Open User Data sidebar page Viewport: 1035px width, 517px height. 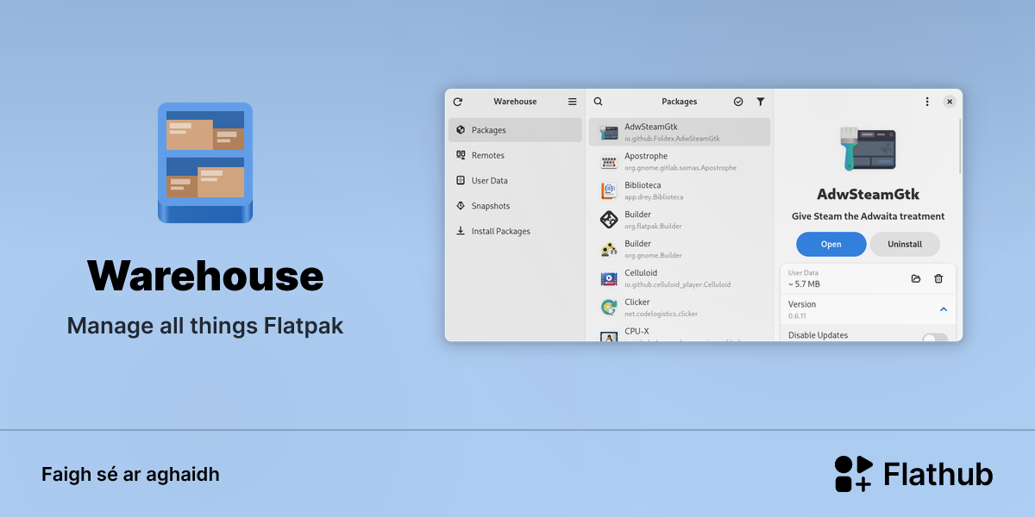coord(515,181)
